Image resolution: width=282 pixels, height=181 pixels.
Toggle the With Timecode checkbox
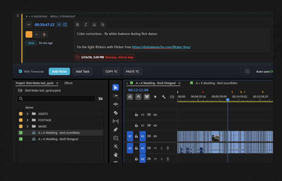(21, 71)
